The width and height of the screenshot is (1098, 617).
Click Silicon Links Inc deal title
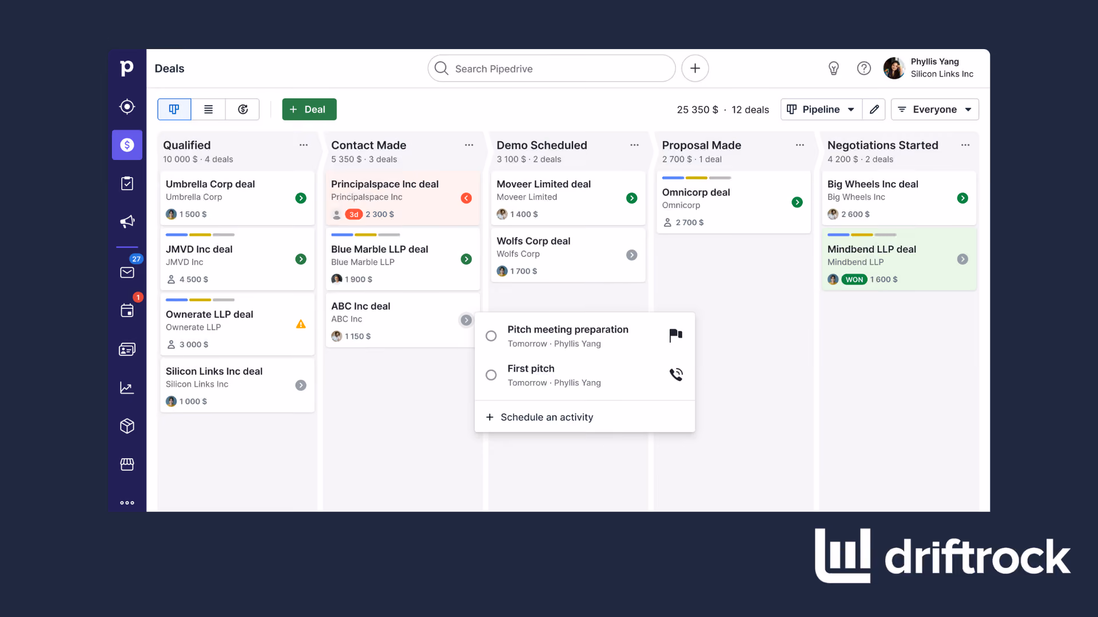click(x=214, y=371)
